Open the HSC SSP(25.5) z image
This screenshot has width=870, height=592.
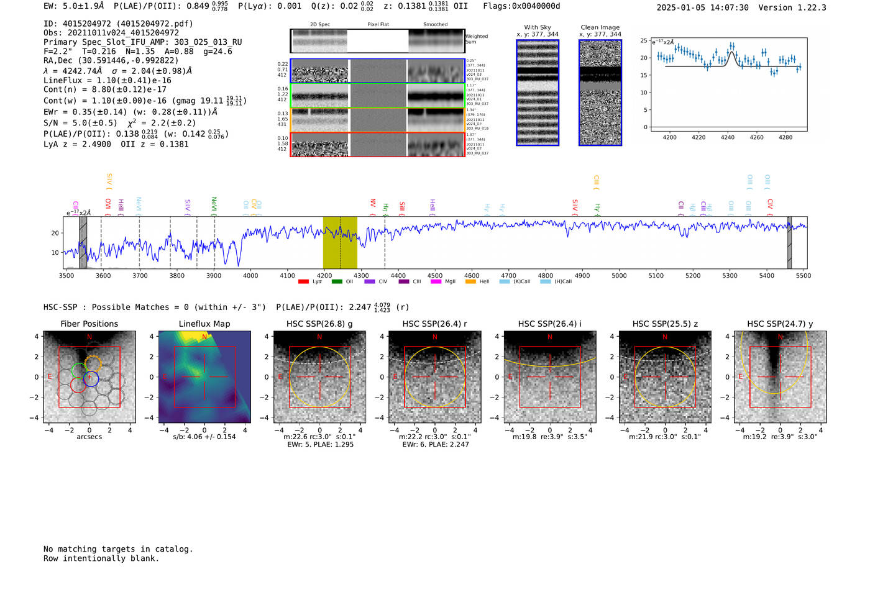pyautogui.click(x=665, y=377)
